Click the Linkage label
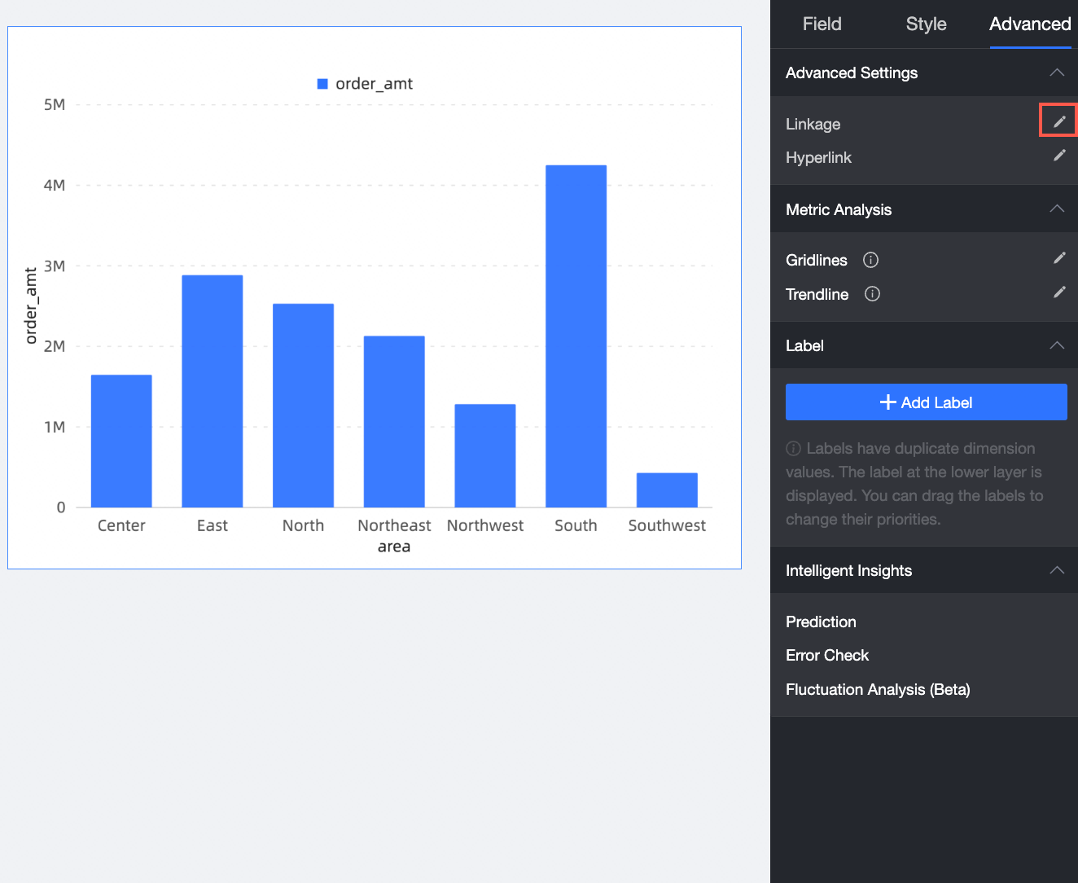The height and width of the screenshot is (883, 1078). [x=813, y=124]
